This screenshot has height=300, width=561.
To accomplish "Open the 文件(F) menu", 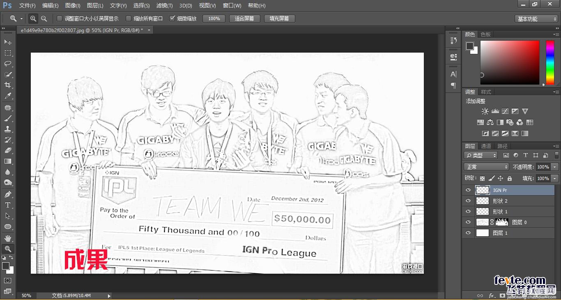I will pos(28,6).
